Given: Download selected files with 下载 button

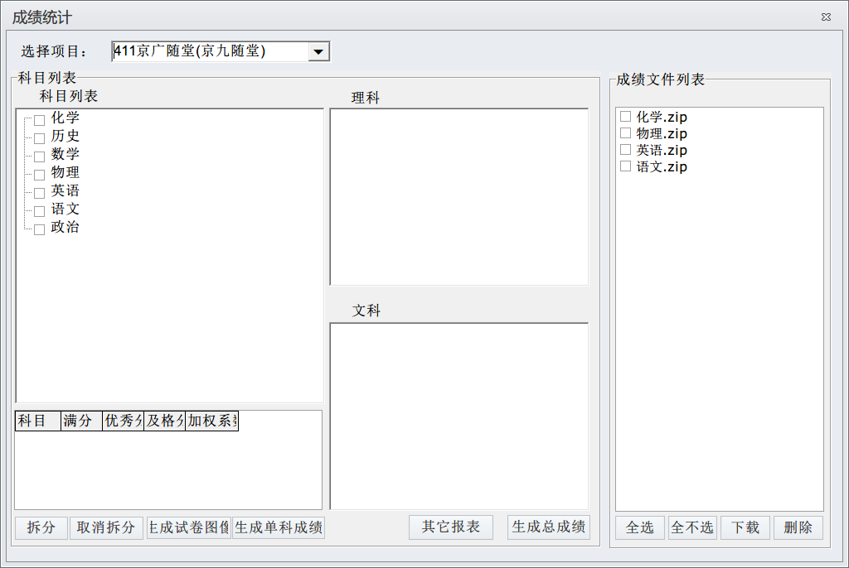Looking at the screenshot, I should pos(745,527).
